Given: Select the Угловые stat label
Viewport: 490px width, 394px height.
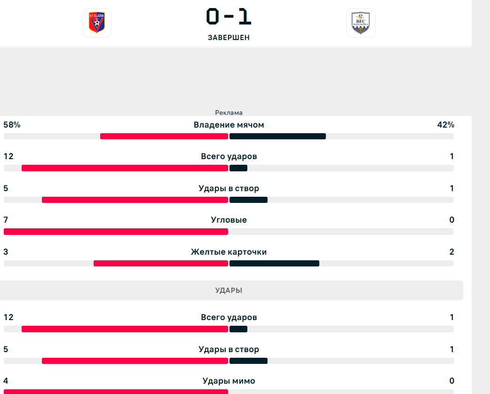Looking at the screenshot, I should coord(229,220).
